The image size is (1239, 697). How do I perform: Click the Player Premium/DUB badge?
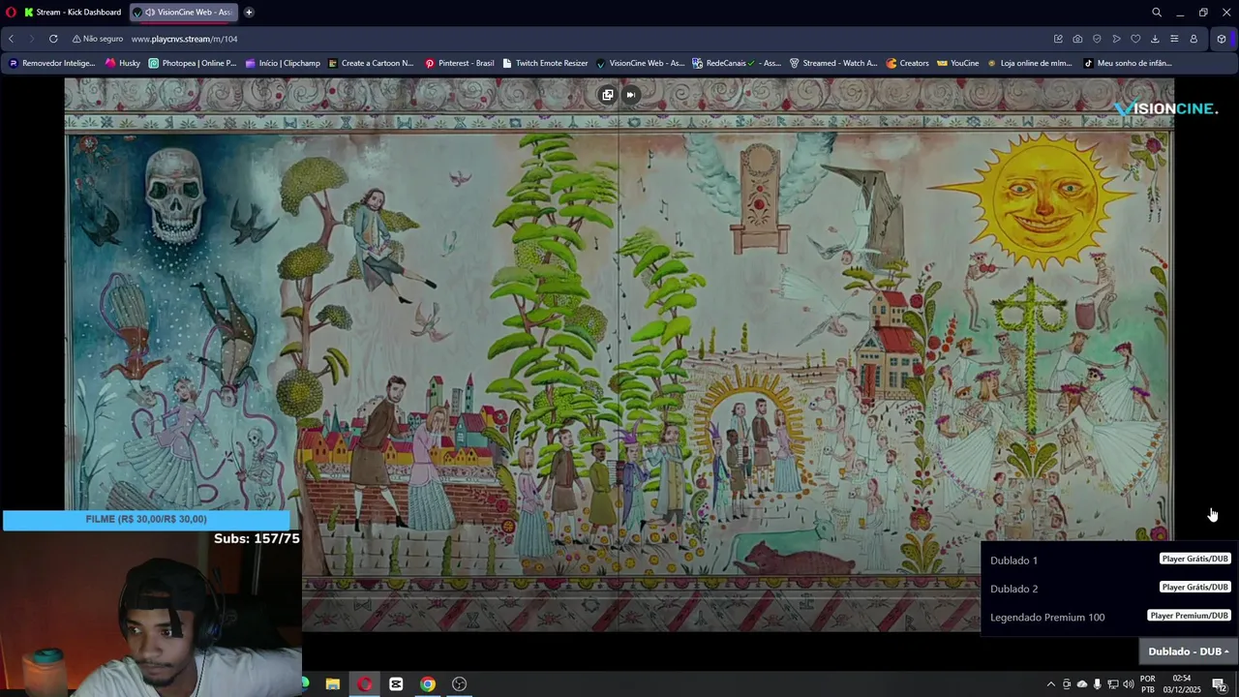[1190, 616]
